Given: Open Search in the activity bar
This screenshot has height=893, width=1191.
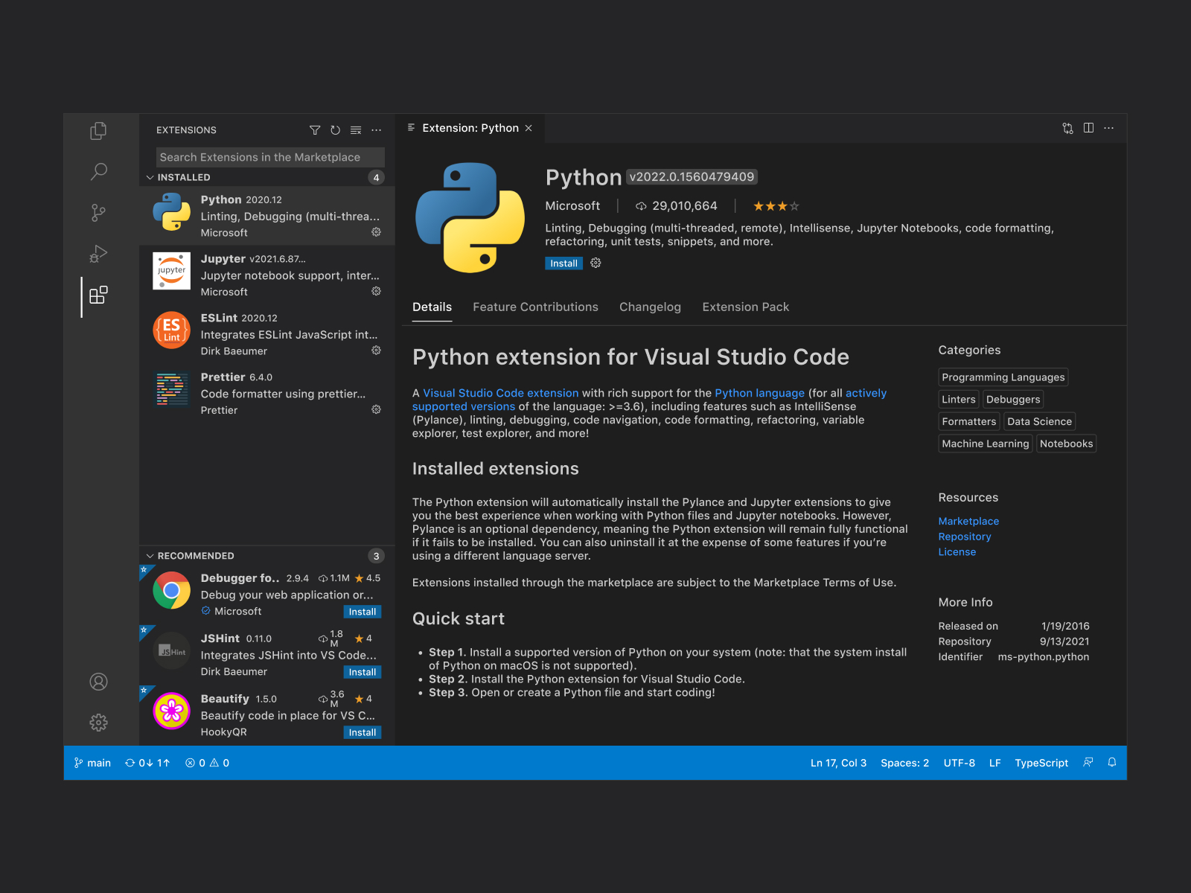Looking at the screenshot, I should pyautogui.click(x=98, y=171).
